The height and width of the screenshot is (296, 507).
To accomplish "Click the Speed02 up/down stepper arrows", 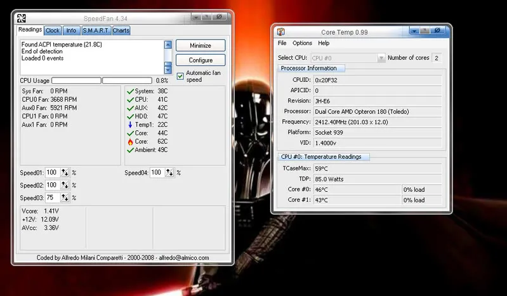I will (65, 185).
